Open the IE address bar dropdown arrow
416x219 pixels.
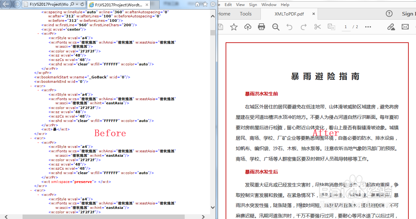coord(77,4)
